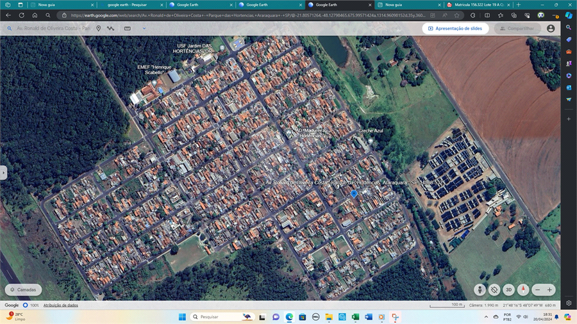Toggle 3D view mode

pos(508,289)
